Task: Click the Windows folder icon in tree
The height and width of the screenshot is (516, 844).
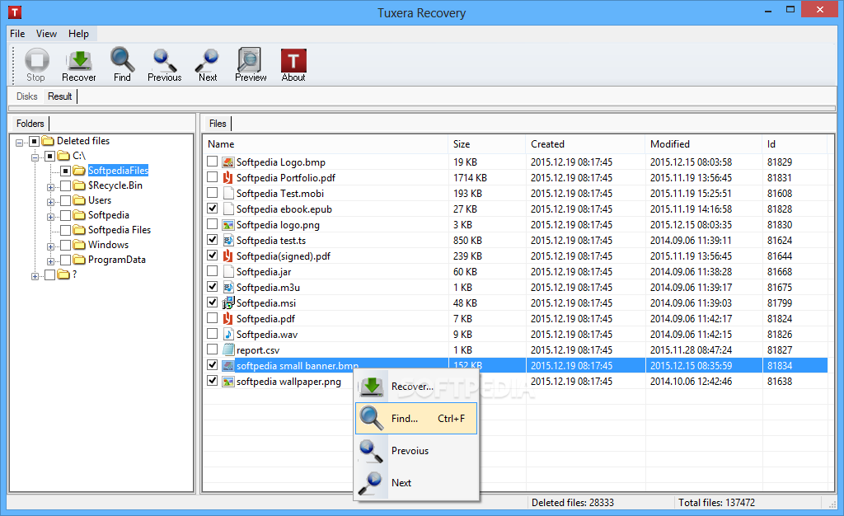Action: (80, 245)
